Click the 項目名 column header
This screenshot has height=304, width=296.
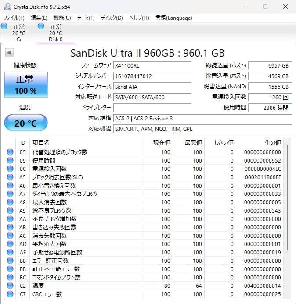[85, 143]
